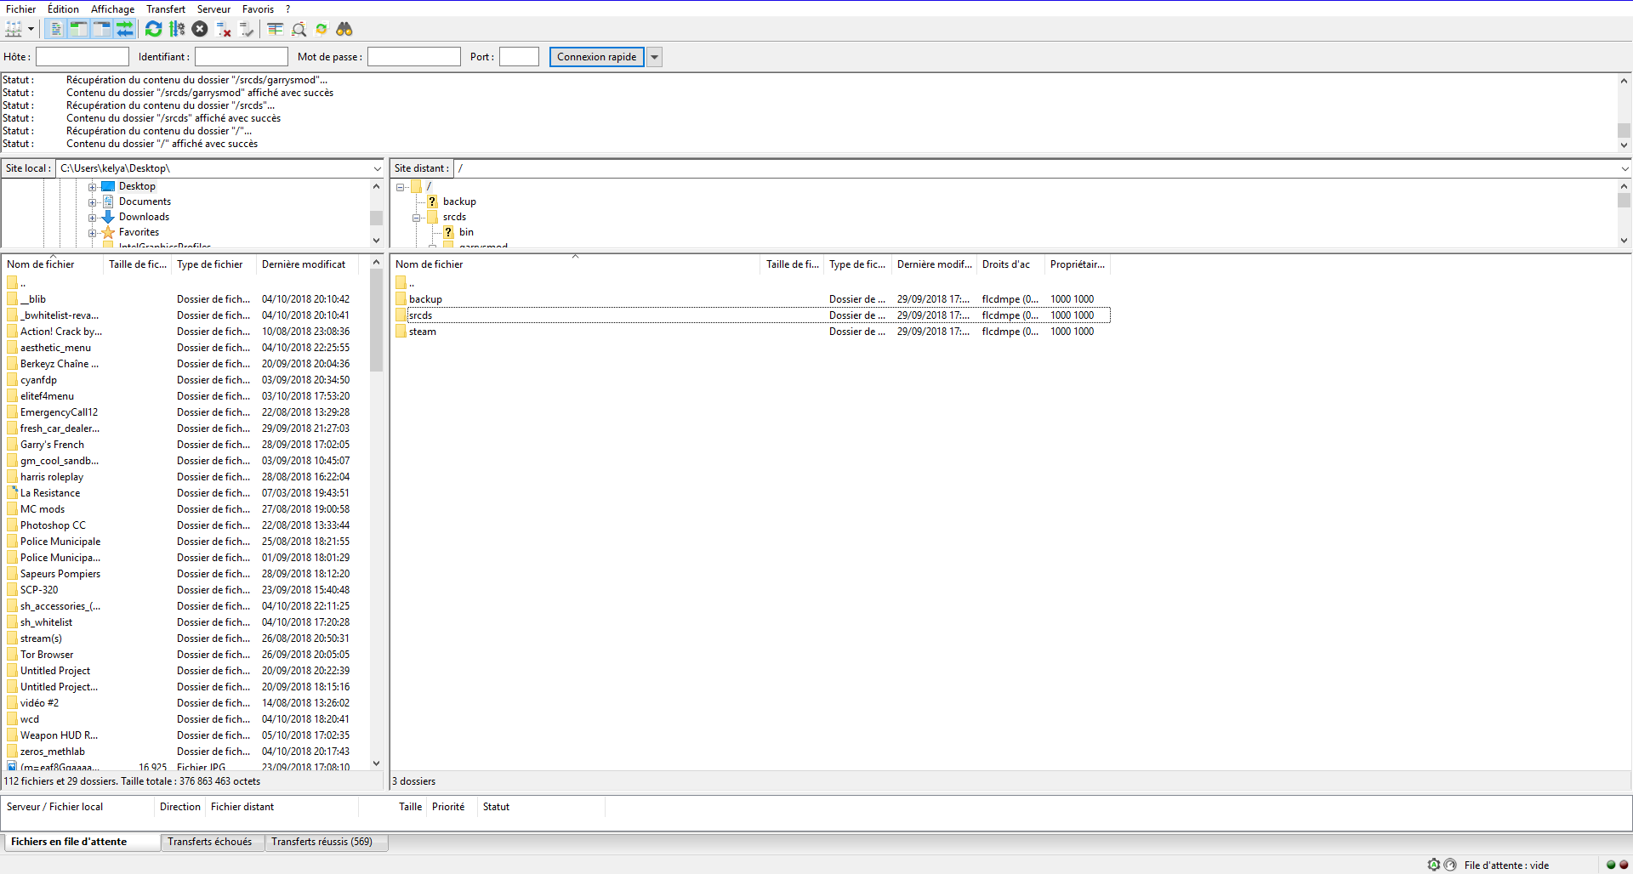Viewport: 1633px width, 874px height.
Task: Open the Site distant path dropdown
Action: point(1624,168)
